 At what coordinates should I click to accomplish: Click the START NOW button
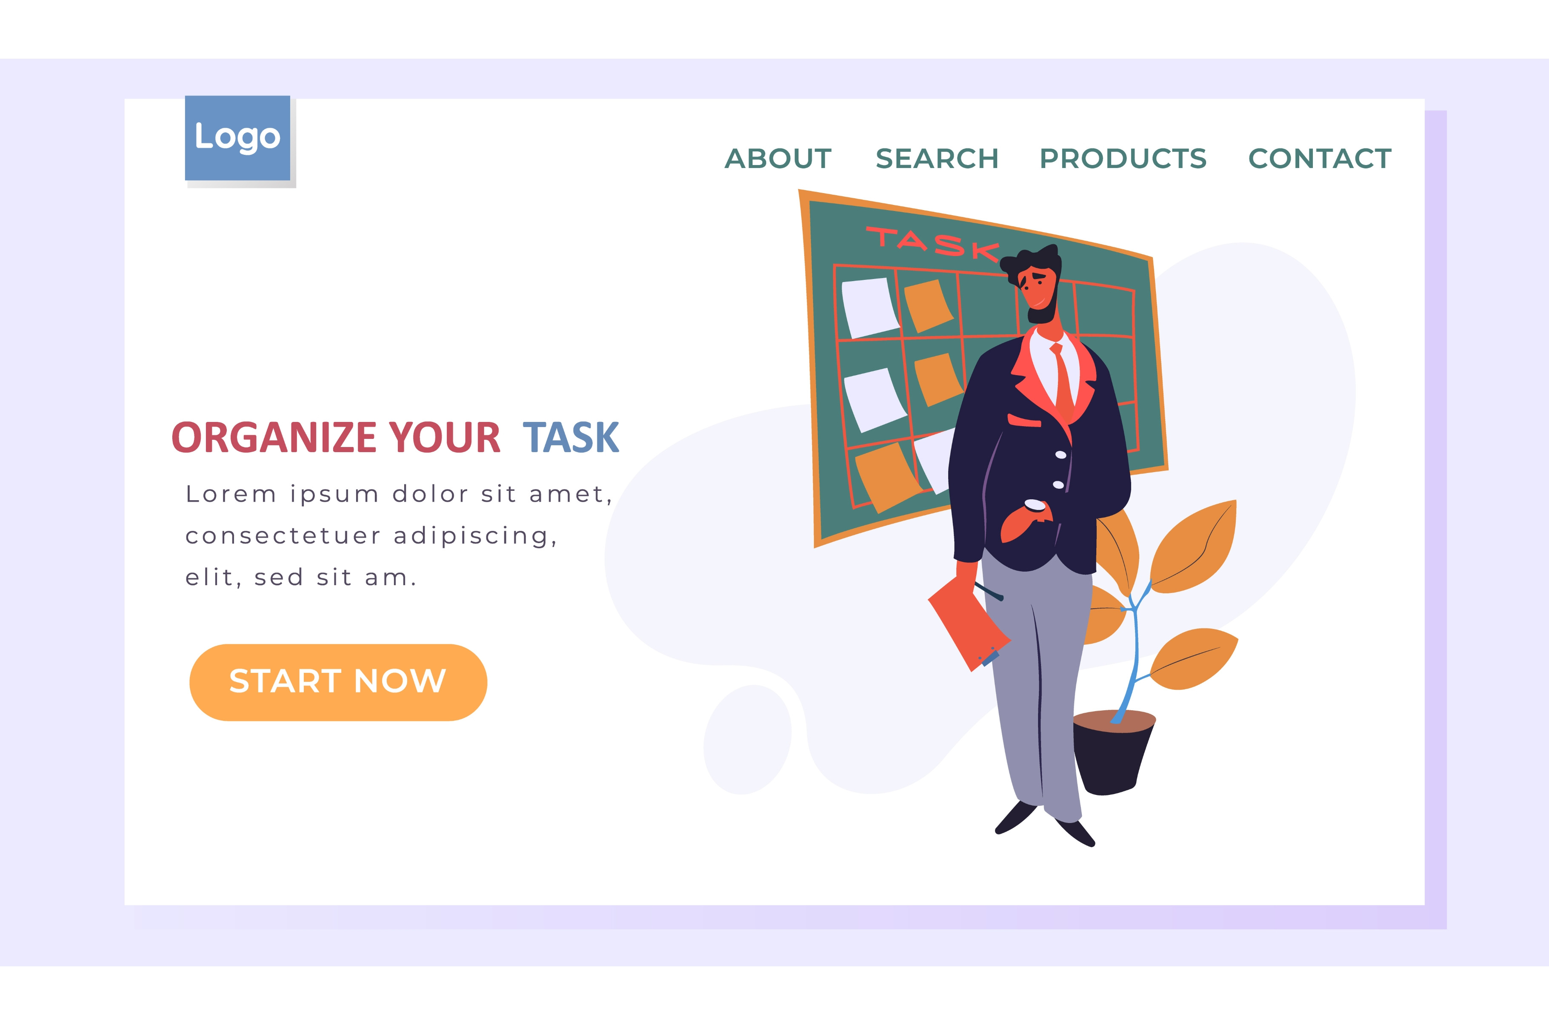tap(338, 683)
